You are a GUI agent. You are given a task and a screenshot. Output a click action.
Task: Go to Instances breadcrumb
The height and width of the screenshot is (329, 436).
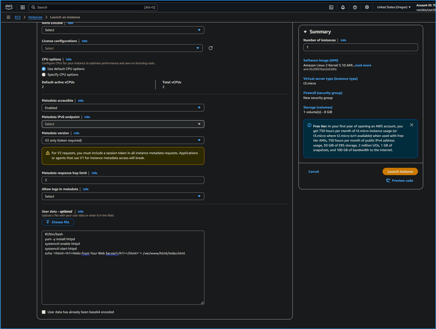(x=35, y=17)
